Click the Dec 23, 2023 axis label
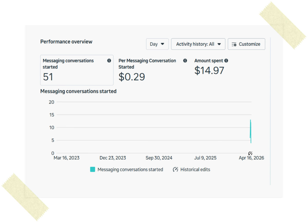Image resolution: width=308 pixels, height=223 pixels. tap(113, 158)
